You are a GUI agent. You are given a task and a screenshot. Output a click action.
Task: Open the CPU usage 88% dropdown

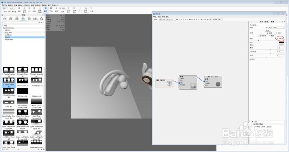[12, 8]
